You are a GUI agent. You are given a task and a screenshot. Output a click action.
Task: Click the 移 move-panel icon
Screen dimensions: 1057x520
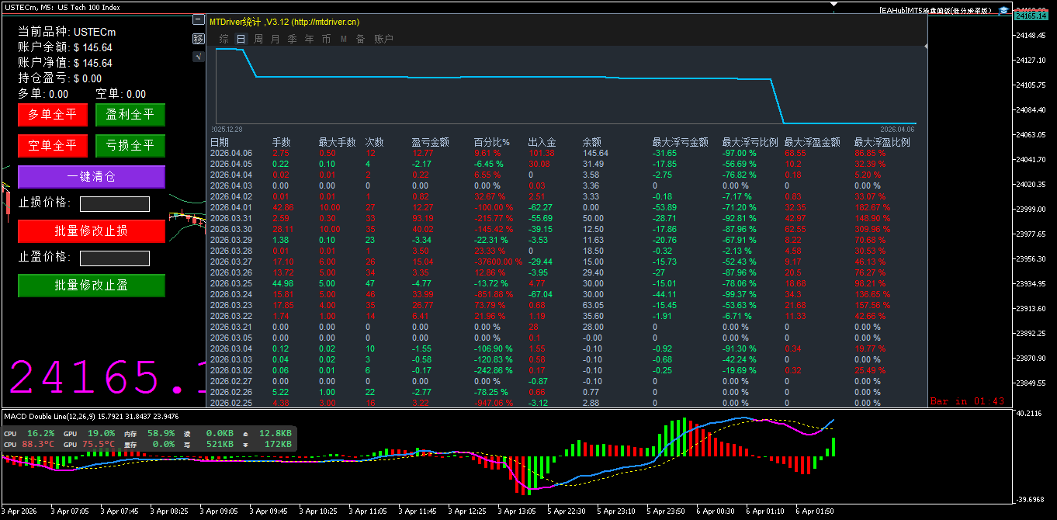(198, 38)
